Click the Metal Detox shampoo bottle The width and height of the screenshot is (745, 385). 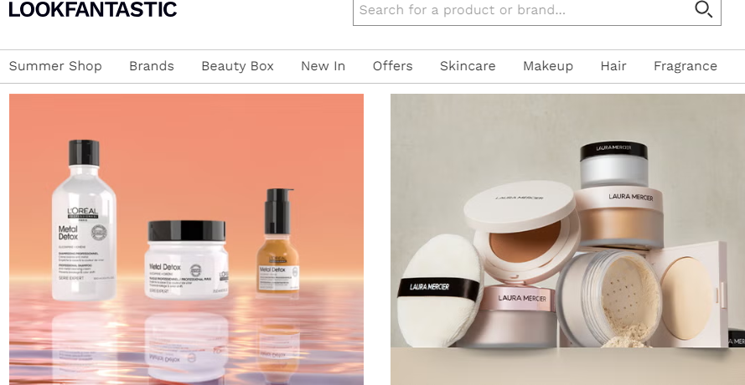pos(84,221)
